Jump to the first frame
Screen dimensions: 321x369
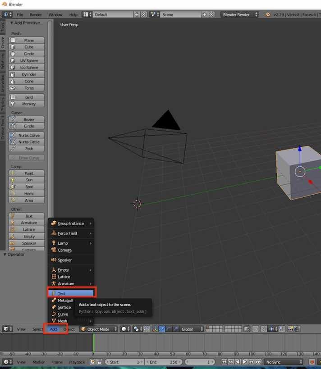[224, 362]
